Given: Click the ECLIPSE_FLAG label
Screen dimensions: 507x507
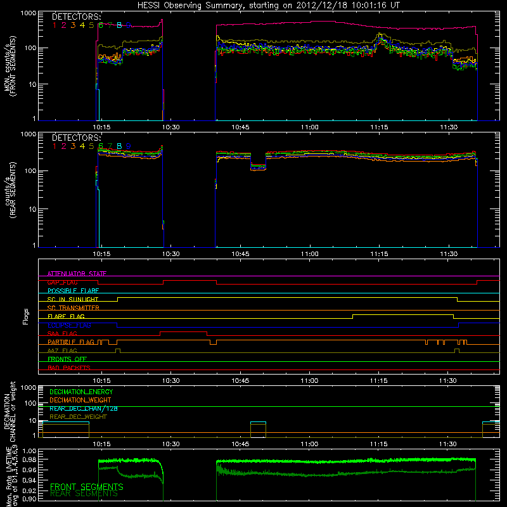Looking at the screenshot, I should (69, 325).
